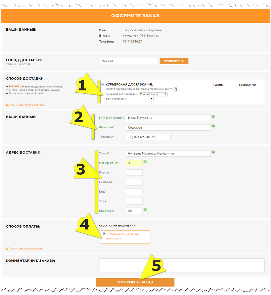
Task: Click the Код input field
Action: coord(134,192)
